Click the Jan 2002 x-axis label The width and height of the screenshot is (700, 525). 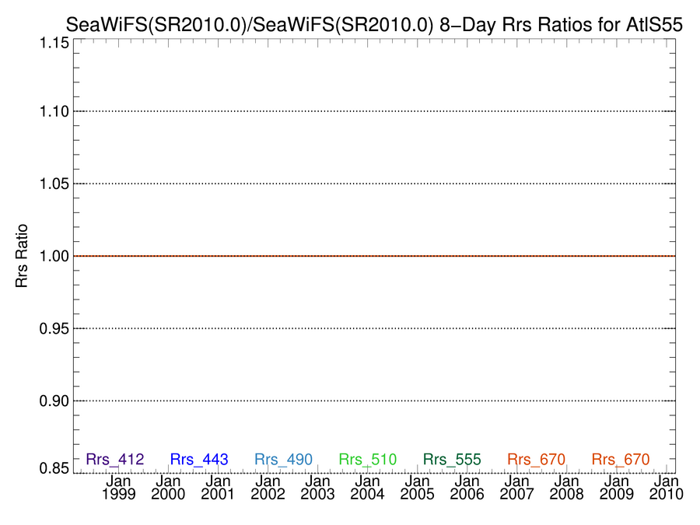click(x=268, y=488)
